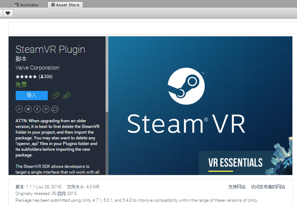Click the Steam logo in banner
Viewport: 297px width, 206px height.
pyautogui.click(x=186, y=86)
